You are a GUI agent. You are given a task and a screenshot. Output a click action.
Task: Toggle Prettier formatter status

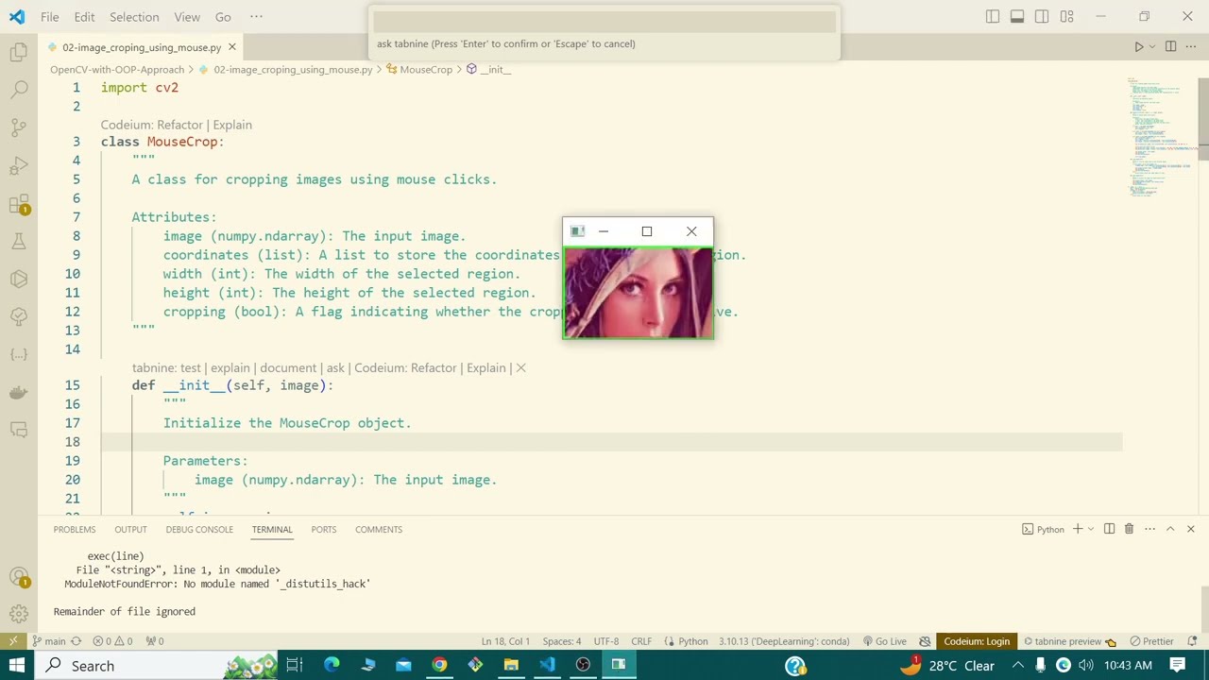point(1151,641)
